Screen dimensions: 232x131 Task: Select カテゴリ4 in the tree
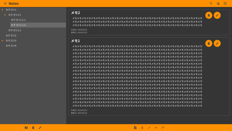coord(11,46)
